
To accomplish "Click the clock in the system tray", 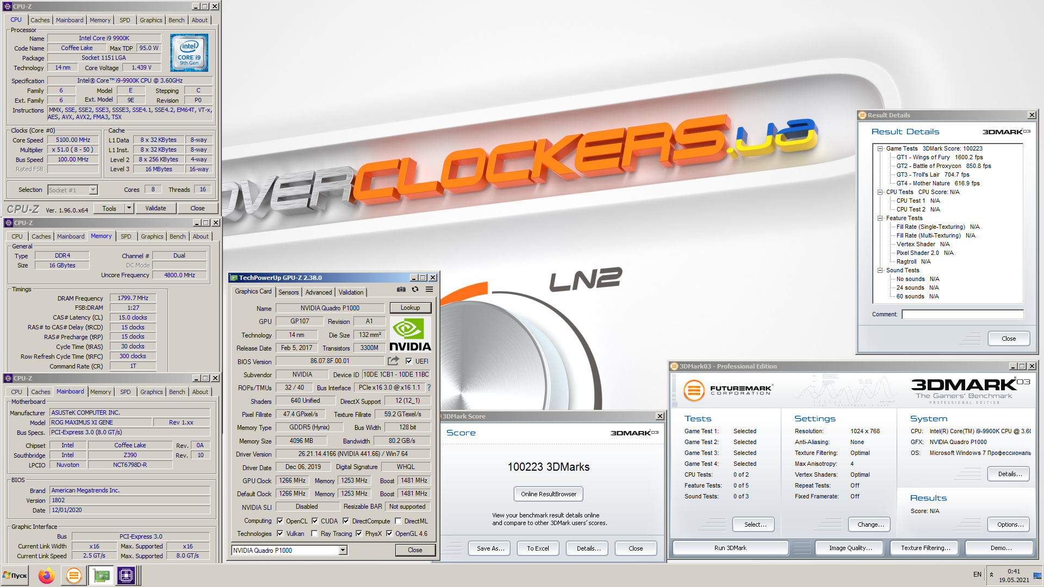I will point(1014,576).
